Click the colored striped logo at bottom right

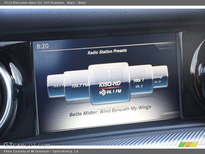[188, 145]
